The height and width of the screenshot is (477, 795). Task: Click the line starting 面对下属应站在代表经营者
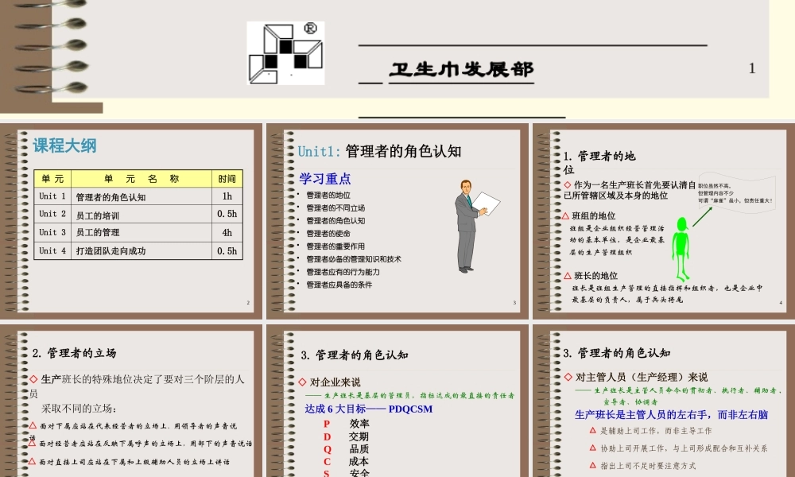tap(138, 426)
